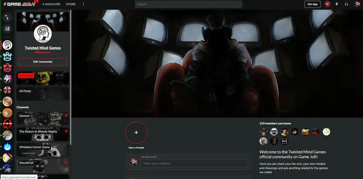Image resolution: width=363 pixels, height=179 pixels.
Task: Open the notifications bell
Action: click(337, 4)
